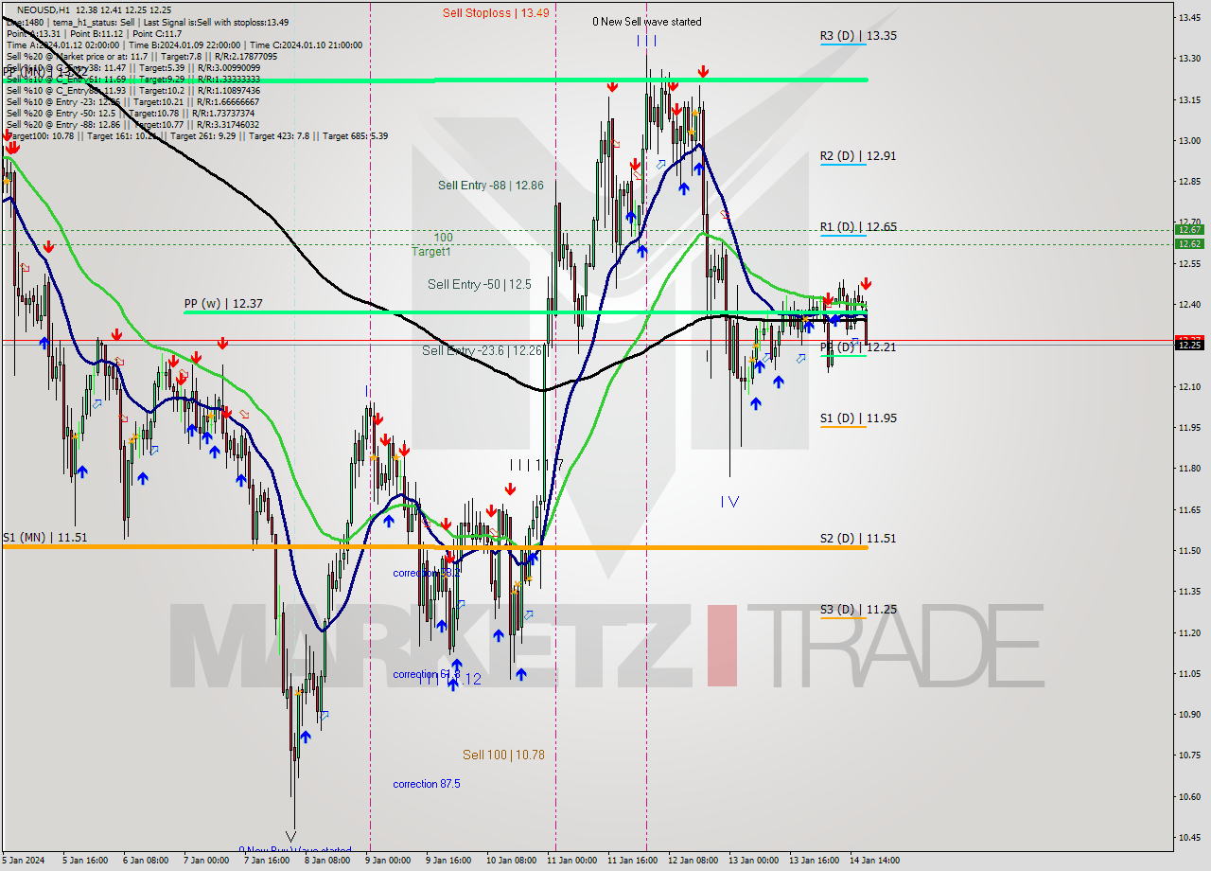
Task: Select the 'Sell Entry -23.6 | 12.26' label
Action: point(483,351)
